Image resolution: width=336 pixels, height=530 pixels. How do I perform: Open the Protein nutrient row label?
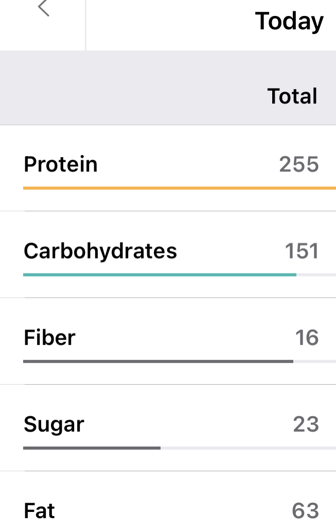[61, 164]
